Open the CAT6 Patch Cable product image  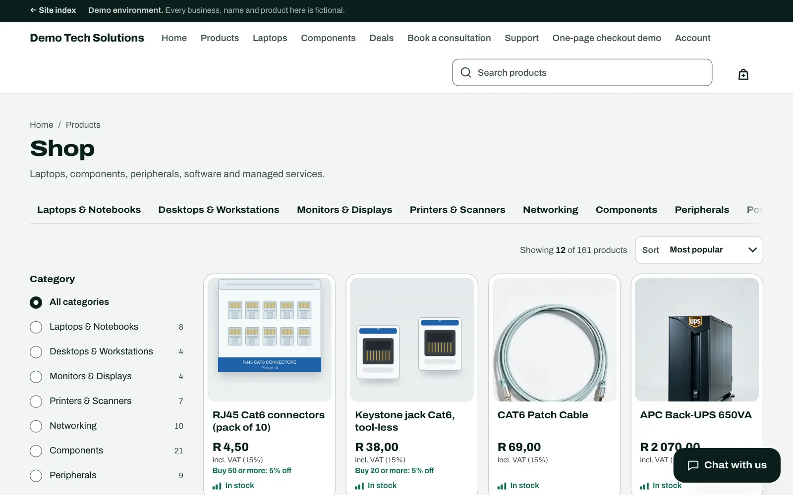coord(555,340)
